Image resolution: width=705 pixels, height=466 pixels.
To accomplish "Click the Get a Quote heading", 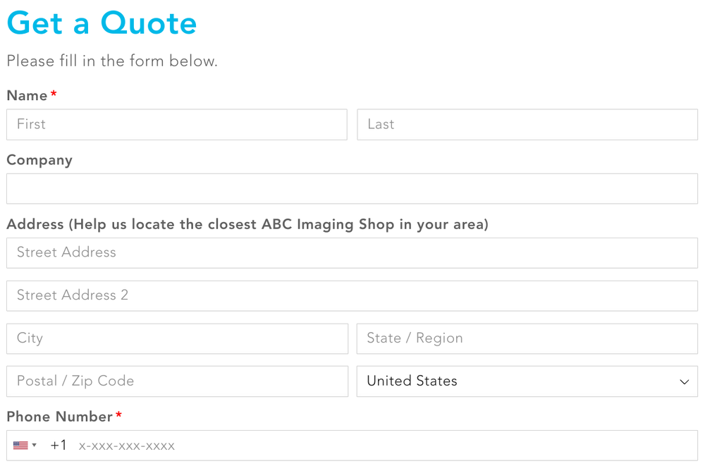I will pos(102,23).
